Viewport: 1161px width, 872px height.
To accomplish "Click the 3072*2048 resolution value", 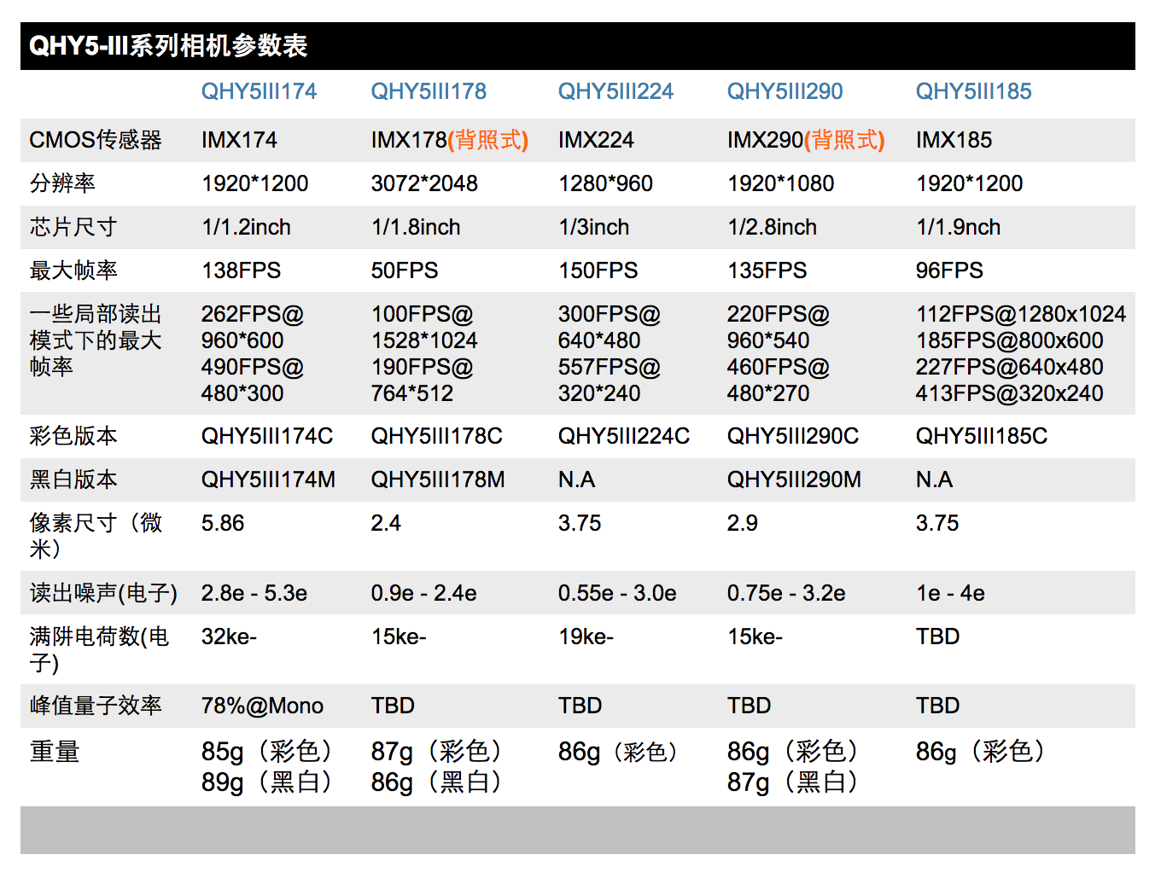I will pyautogui.click(x=424, y=183).
